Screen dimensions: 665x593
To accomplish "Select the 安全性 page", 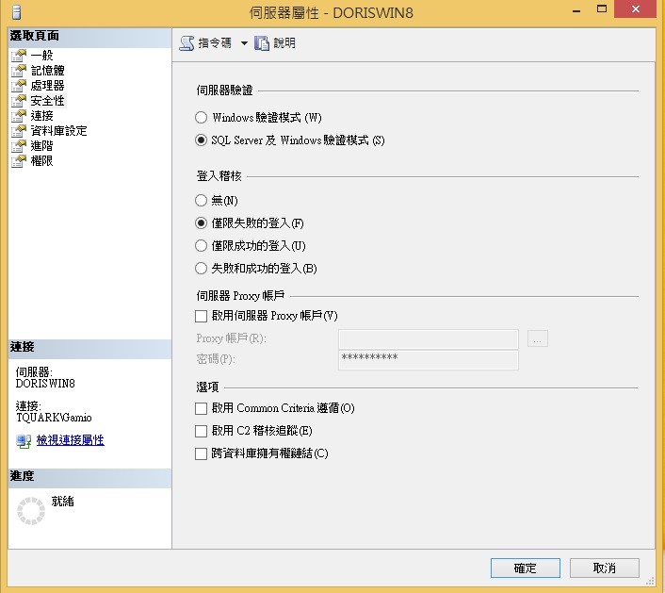I will (x=47, y=101).
